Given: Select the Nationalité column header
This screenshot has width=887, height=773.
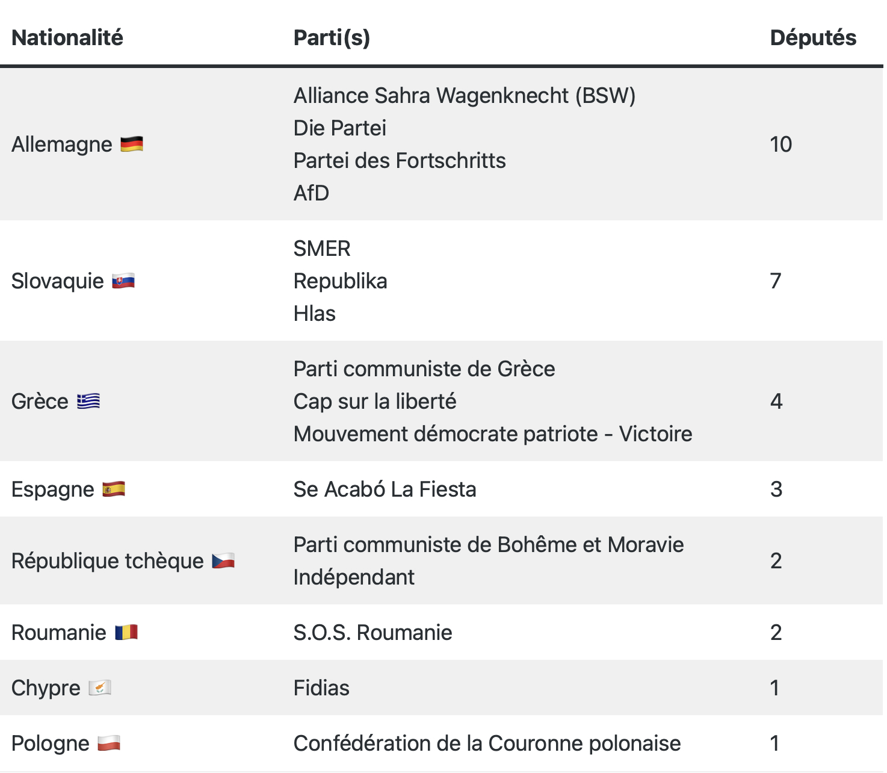Looking at the screenshot, I should pyautogui.click(x=67, y=38).
